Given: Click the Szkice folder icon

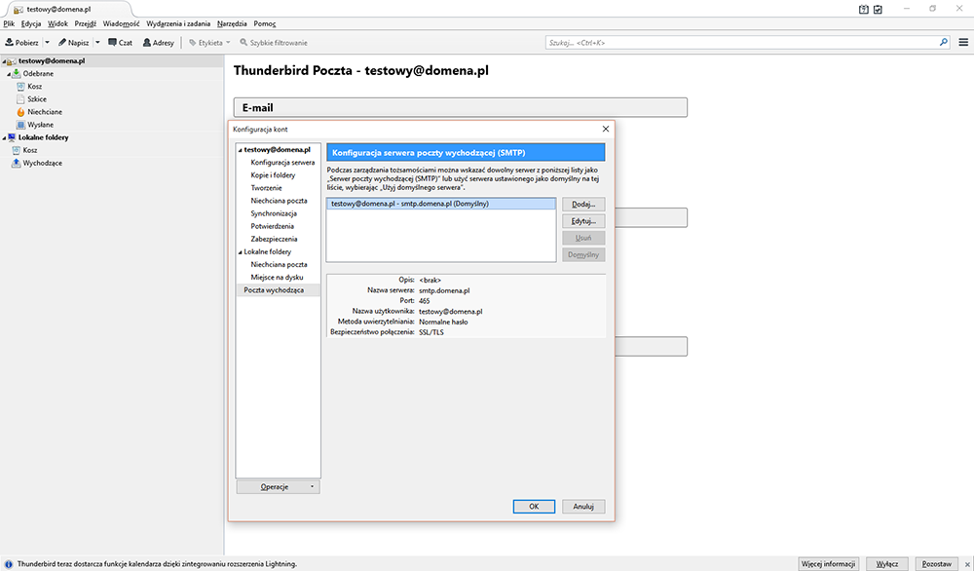Looking at the screenshot, I should tap(20, 98).
